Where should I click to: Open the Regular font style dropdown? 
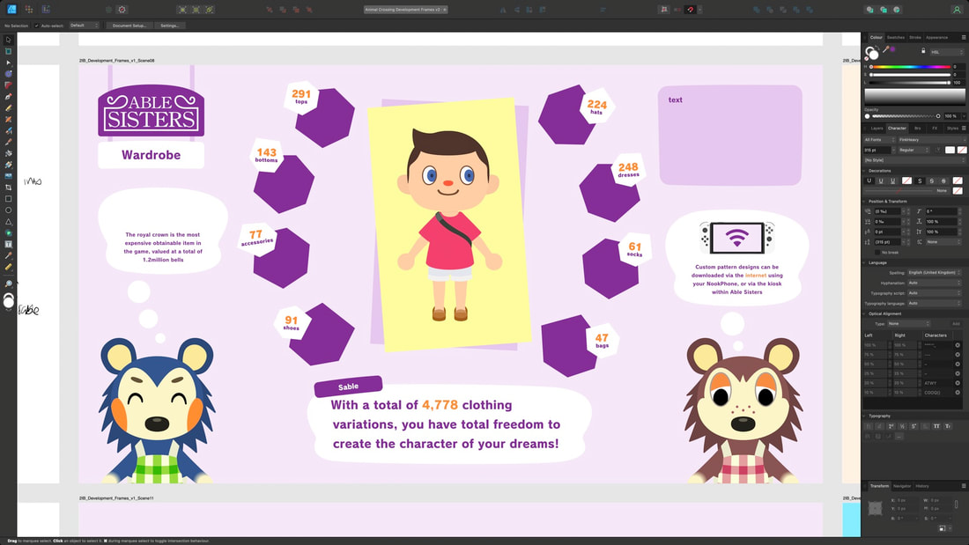914,150
